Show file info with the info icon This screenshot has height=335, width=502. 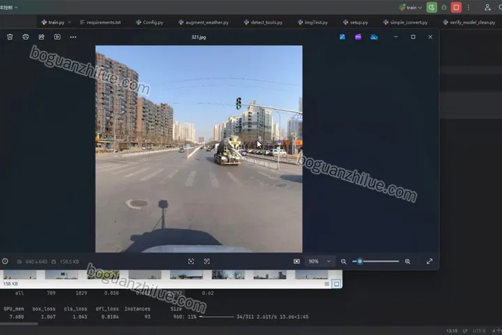[x=5, y=261]
